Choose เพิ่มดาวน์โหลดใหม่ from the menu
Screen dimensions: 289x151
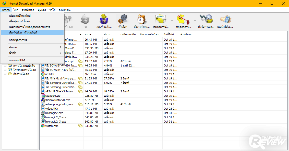(x=32, y=16)
